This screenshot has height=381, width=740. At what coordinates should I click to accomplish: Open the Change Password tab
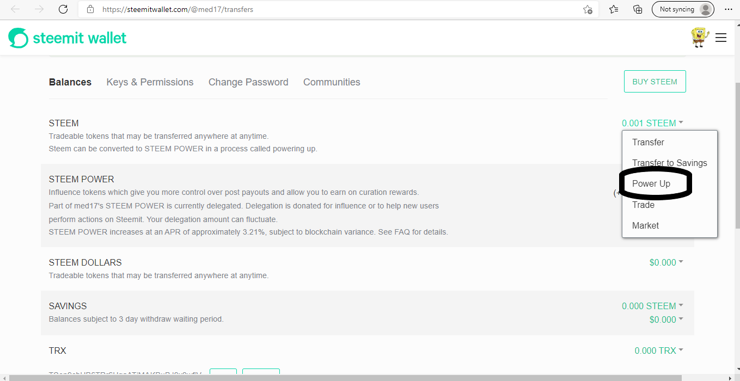click(248, 82)
